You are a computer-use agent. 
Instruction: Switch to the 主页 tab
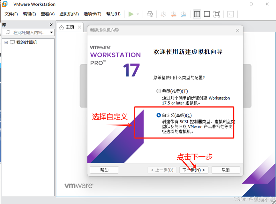point(70,27)
